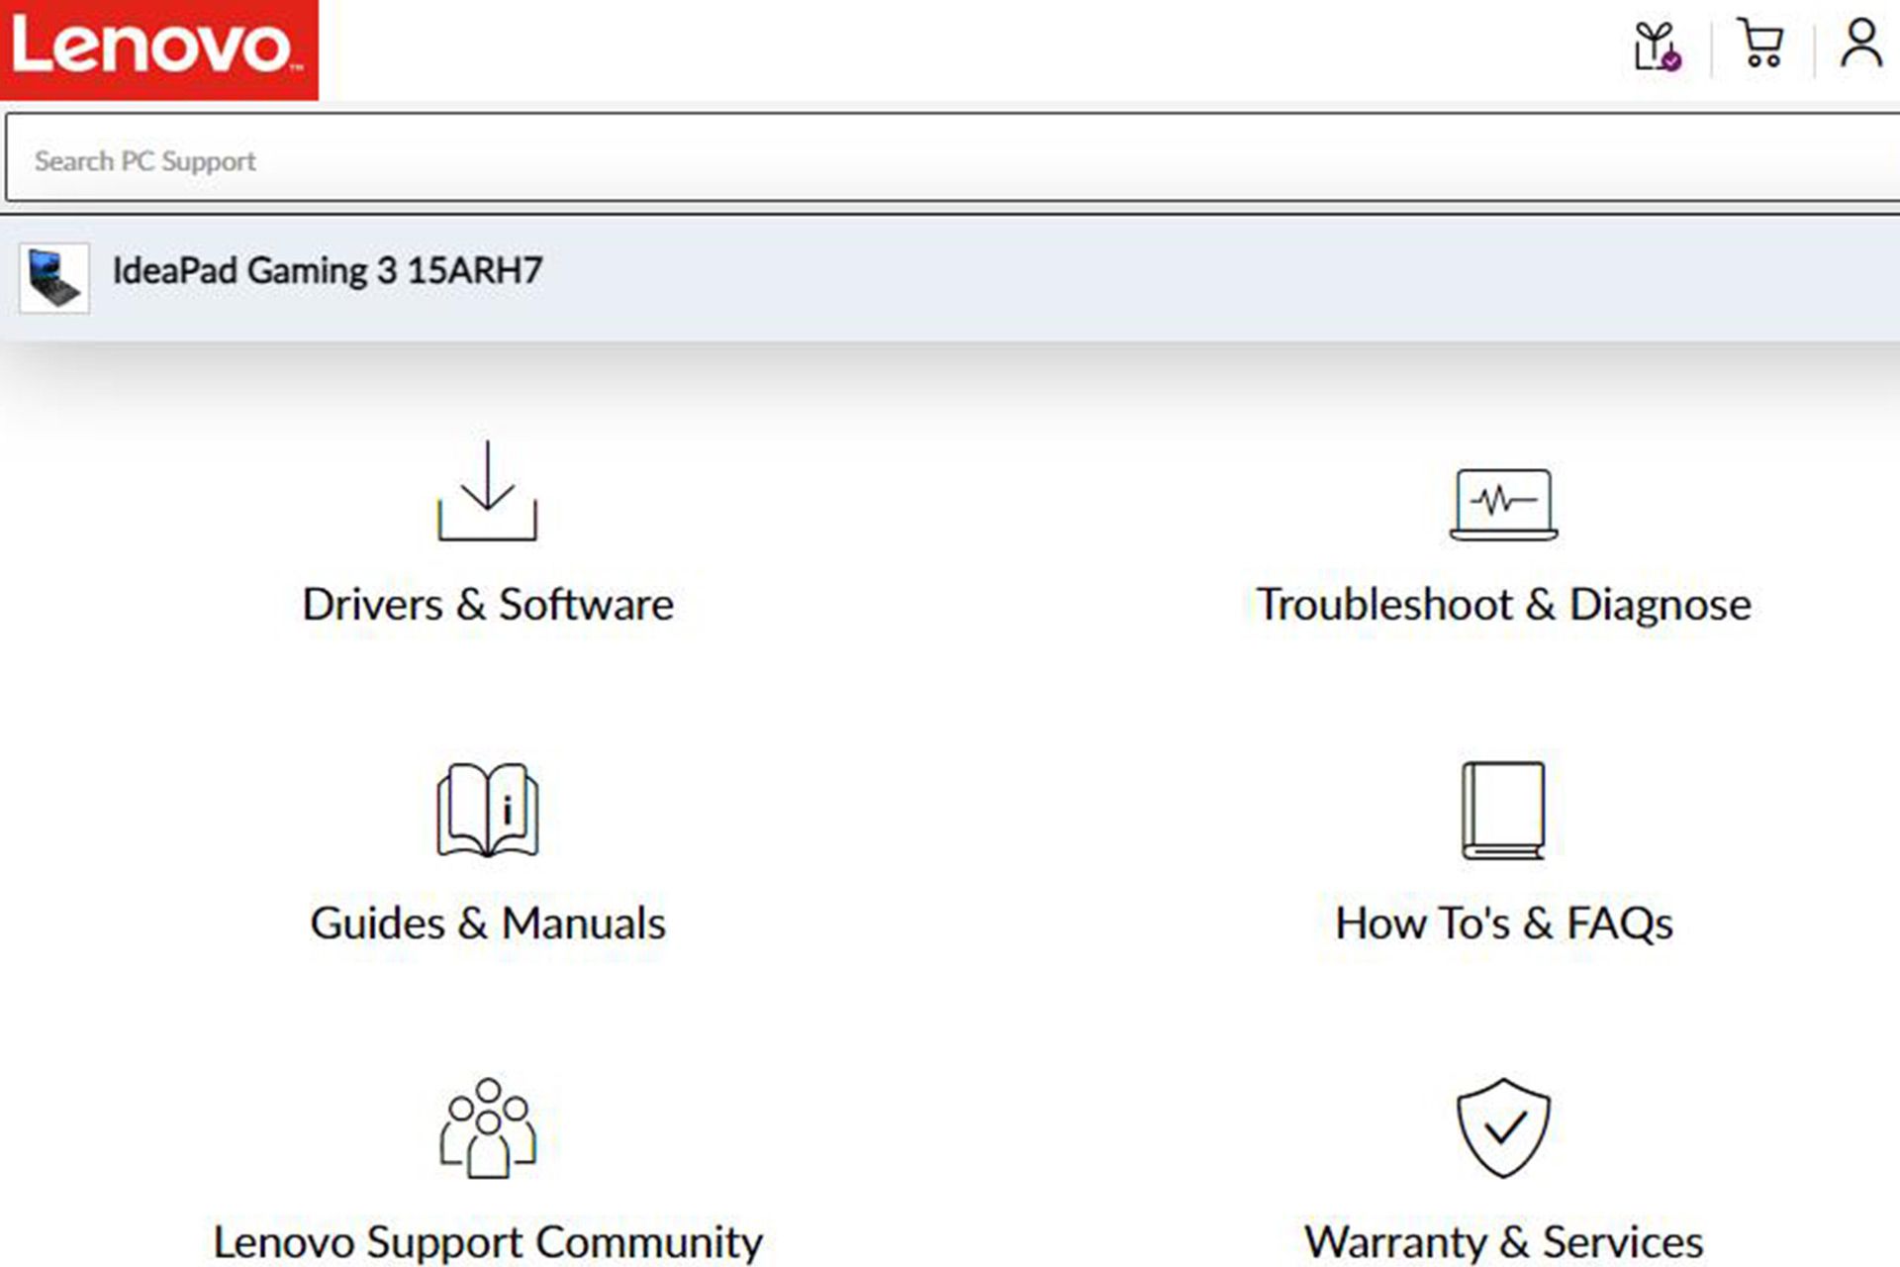The height and width of the screenshot is (1267, 1900).
Task: Click the How To's & FAQs icon
Action: point(1501,808)
